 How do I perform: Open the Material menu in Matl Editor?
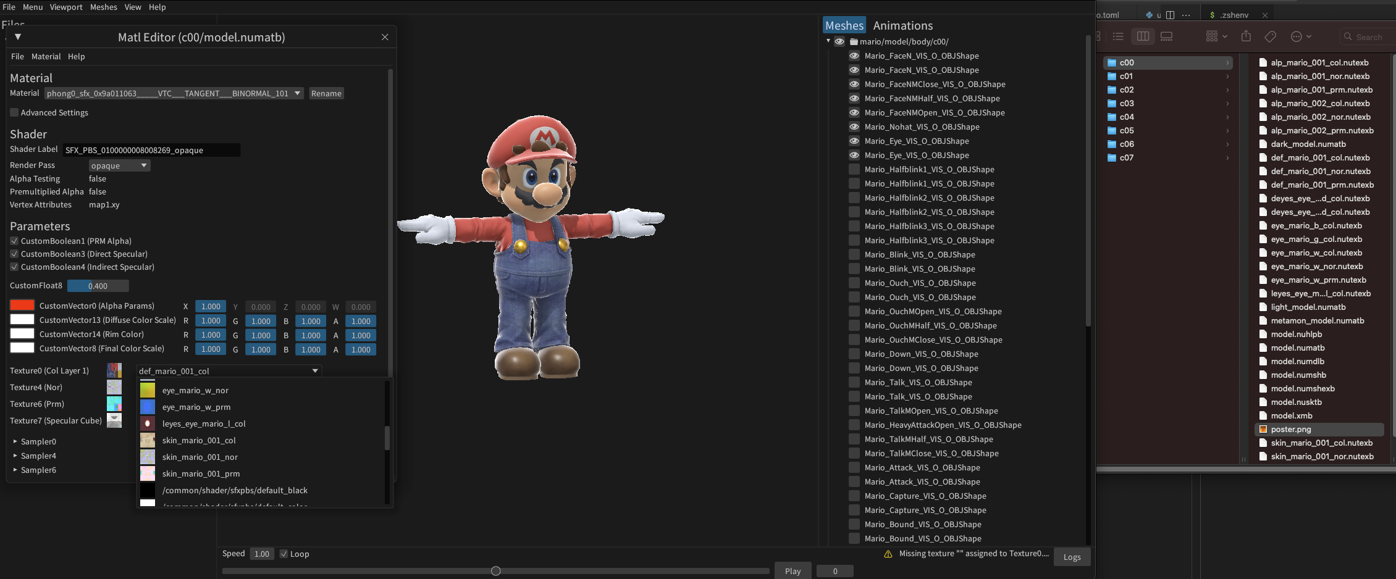46,56
